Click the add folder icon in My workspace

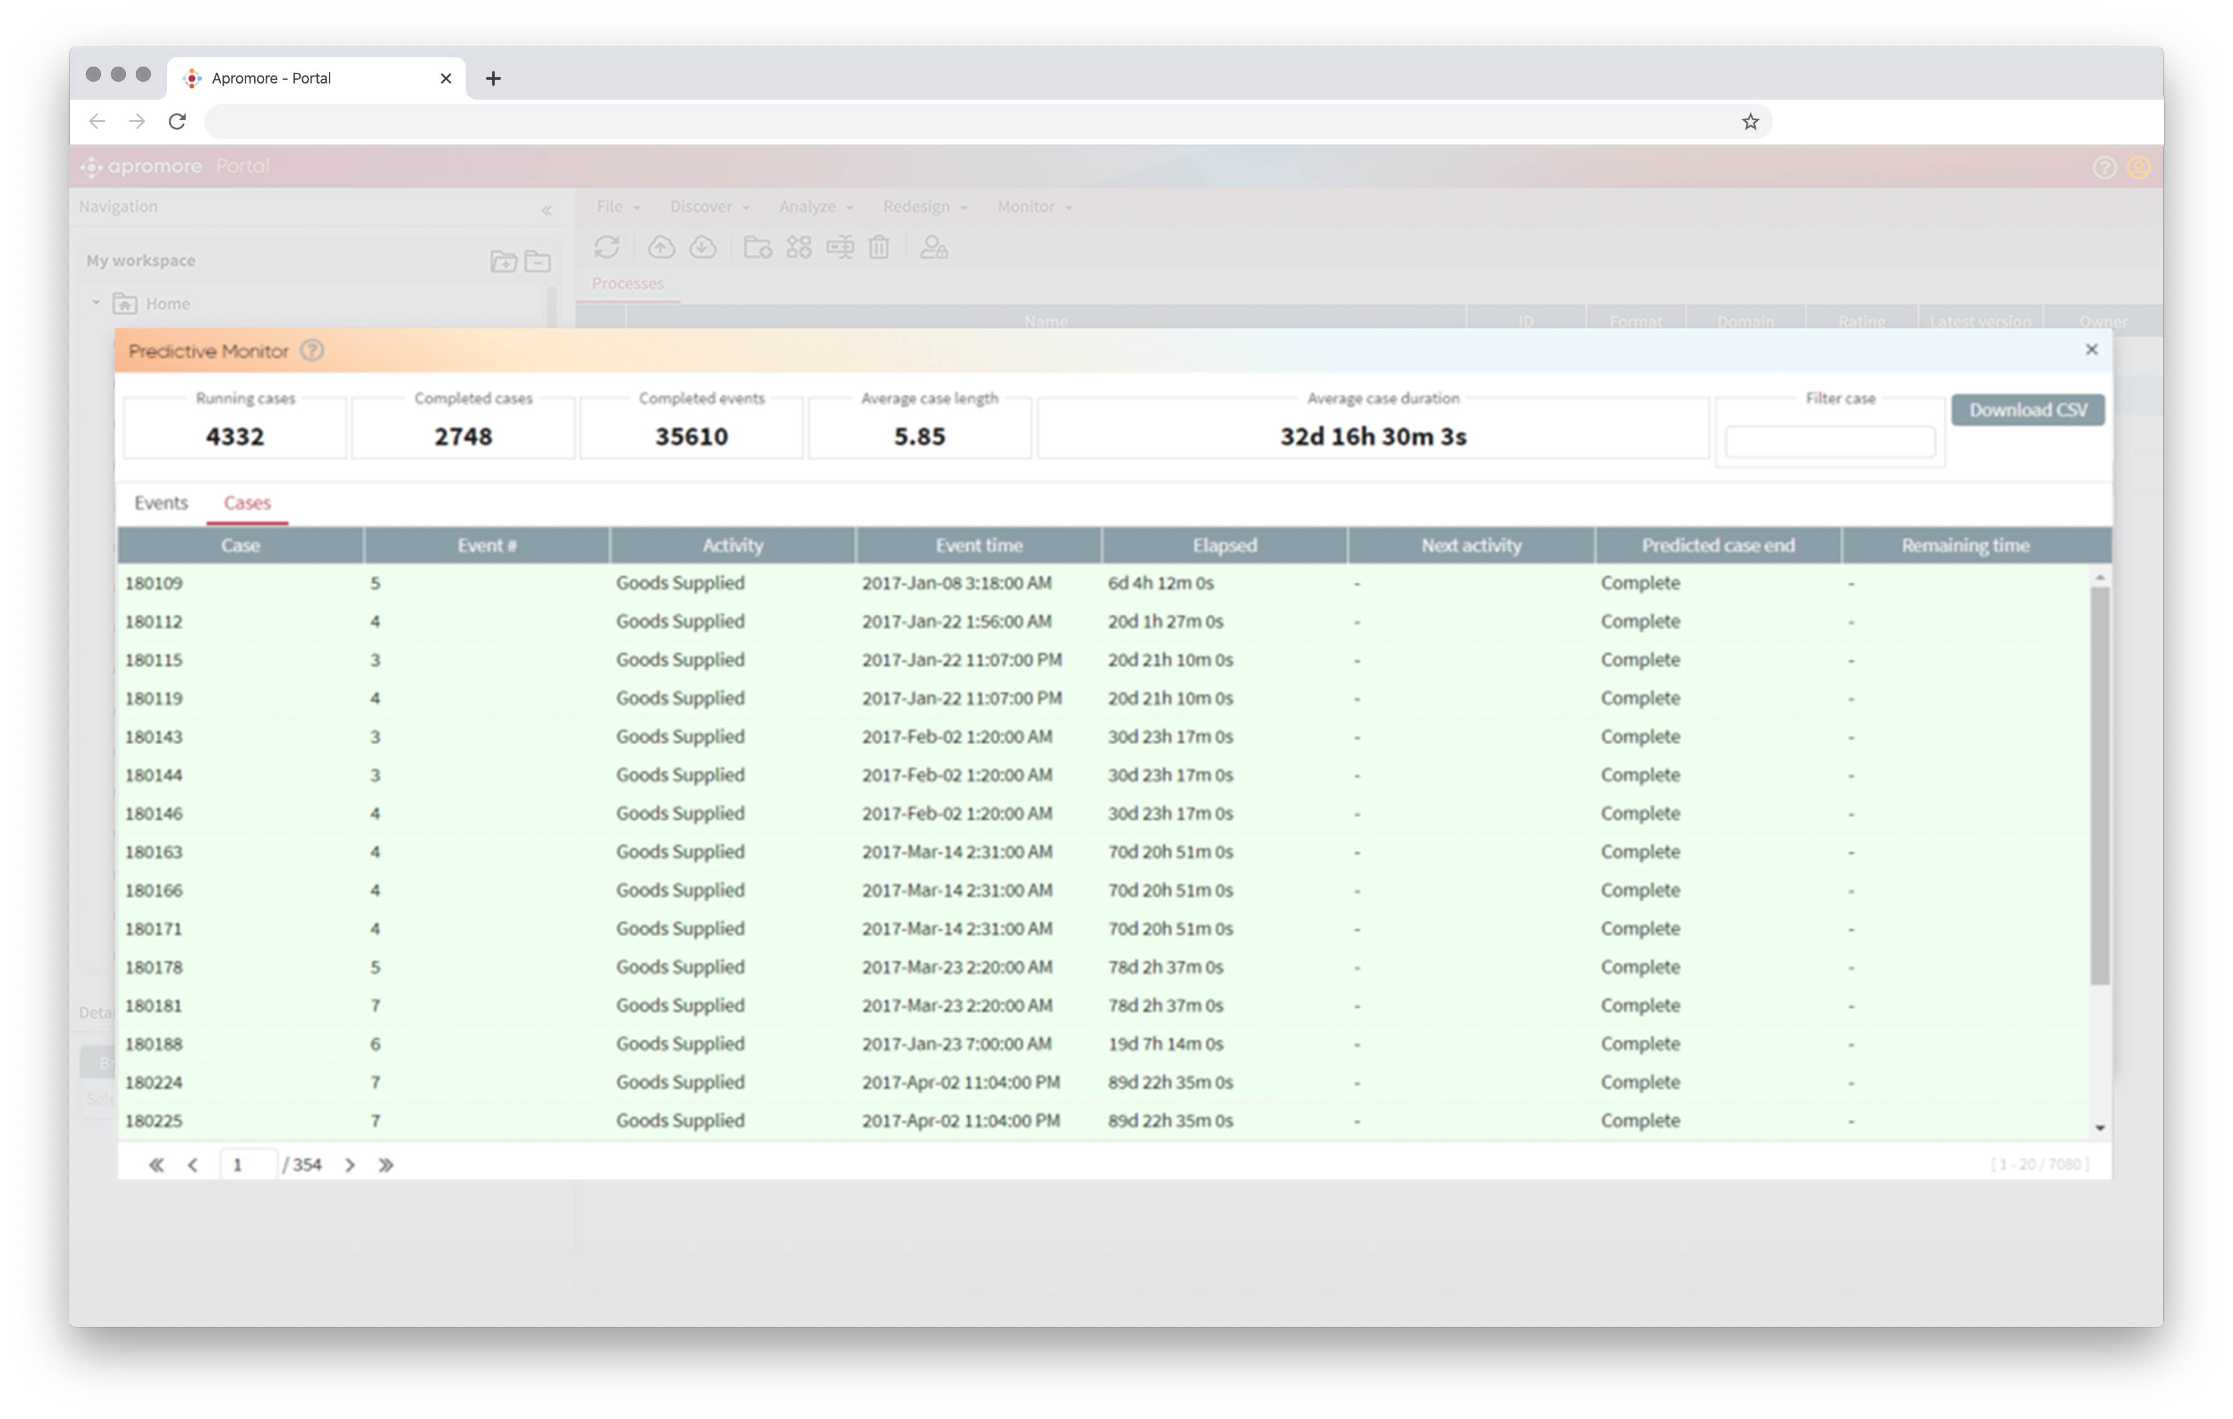[x=503, y=262]
